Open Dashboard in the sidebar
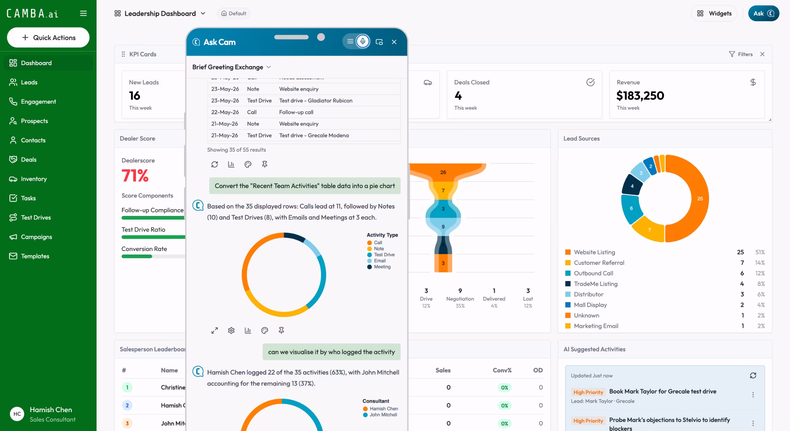This screenshot has height=431, width=790. (48, 63)
